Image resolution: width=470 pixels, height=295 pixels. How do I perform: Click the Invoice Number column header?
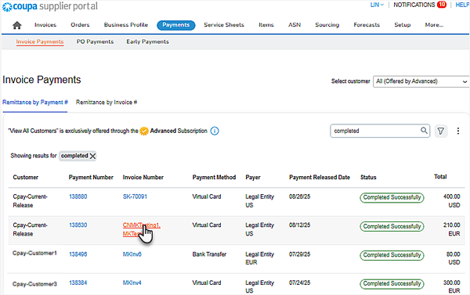[x=143, y=178]
